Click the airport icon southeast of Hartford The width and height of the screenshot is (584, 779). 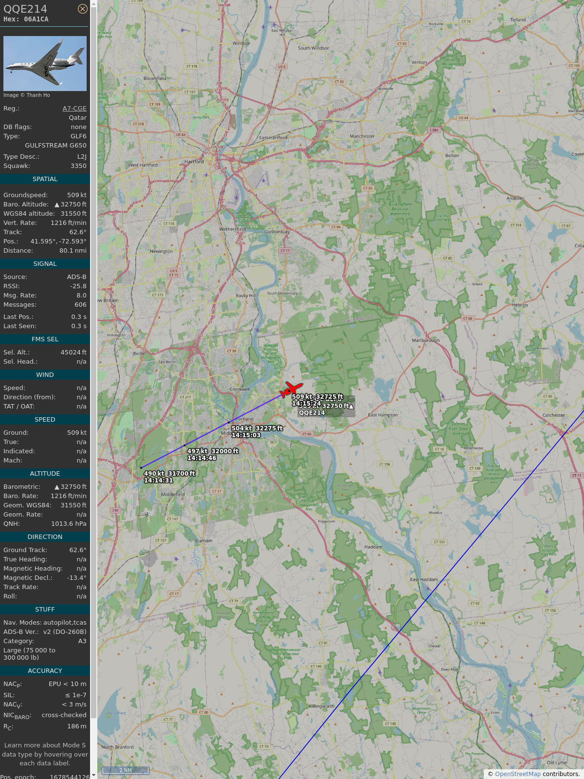click(x=263, y=181)
